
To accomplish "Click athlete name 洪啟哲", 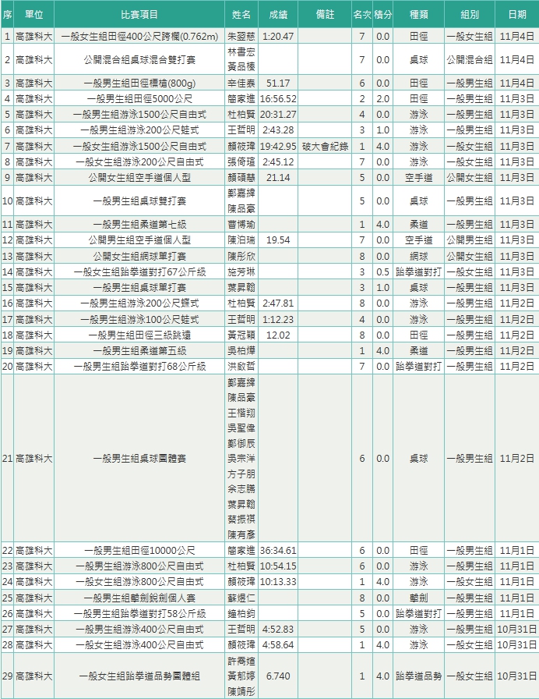I will pos(241,367).
